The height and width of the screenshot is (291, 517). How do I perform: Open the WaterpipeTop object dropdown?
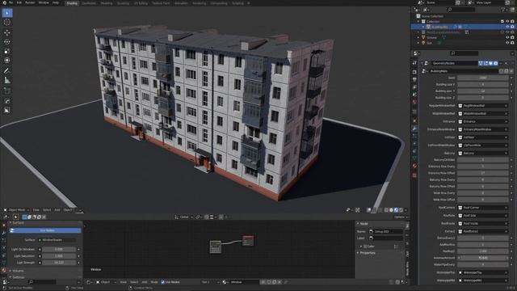[x=483, y=272]
